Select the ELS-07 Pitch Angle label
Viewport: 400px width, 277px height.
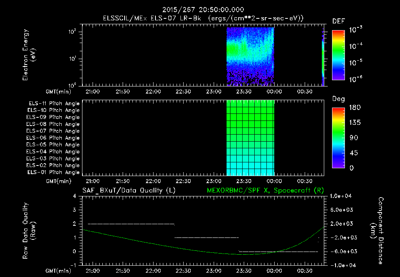pyautogui.click(x=53, y=131)
